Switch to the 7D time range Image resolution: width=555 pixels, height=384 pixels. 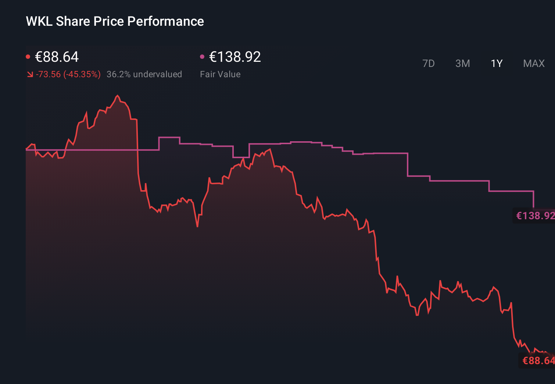[x=429, y=63]
